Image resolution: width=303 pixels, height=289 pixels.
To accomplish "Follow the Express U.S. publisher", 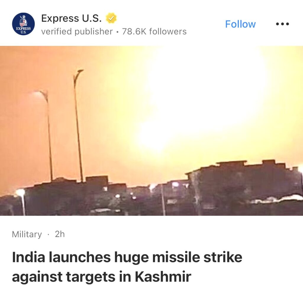I will pos(240,24).
